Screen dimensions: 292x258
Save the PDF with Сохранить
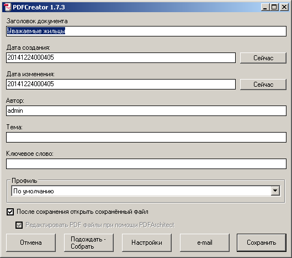point(262,243)
